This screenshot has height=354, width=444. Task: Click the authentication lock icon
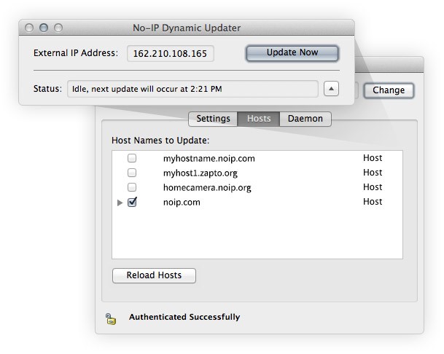click(111, 318)
